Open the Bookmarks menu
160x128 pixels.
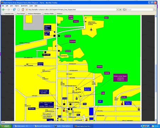pos(24,6)
